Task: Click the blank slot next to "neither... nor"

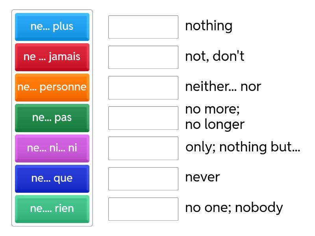Action: (143, 87)
